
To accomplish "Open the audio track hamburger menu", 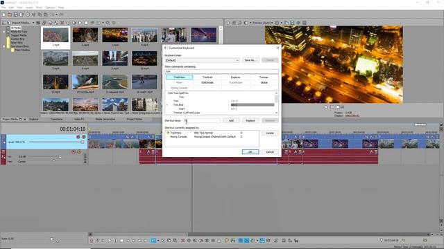I will point(3,152).
